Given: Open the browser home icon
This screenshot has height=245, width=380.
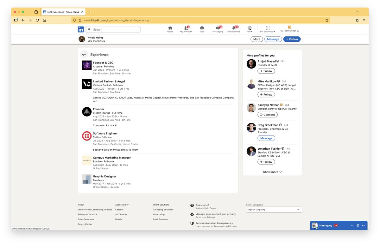Looking at the screenshot, I should point(44,20).
